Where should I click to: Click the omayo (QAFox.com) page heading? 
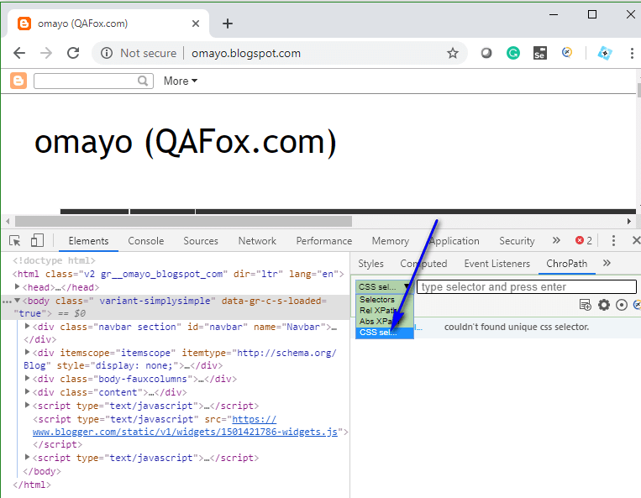[185, 142]
